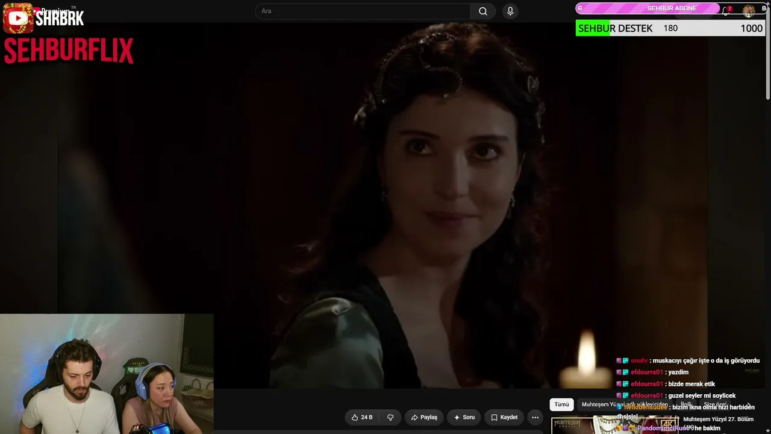Click chat message 'guzel seyler mi soylicek'
The height and width of the screenshot is (434, 771).
click(702, 395)
